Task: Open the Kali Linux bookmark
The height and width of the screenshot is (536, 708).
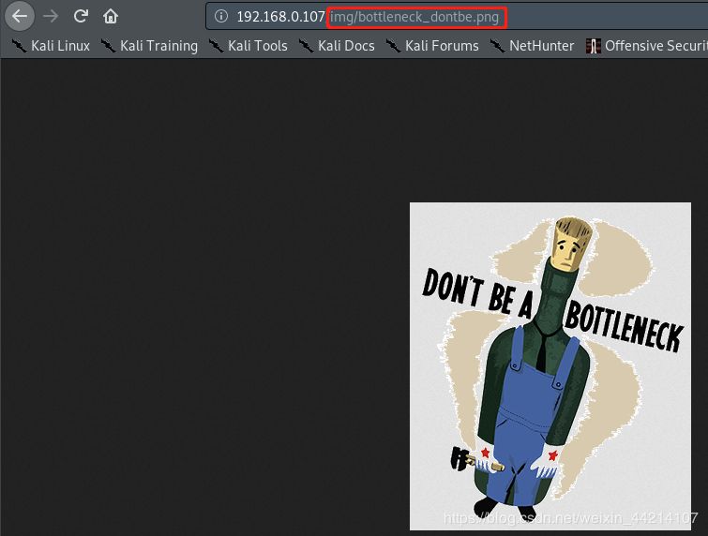Action: click(50, 46)
